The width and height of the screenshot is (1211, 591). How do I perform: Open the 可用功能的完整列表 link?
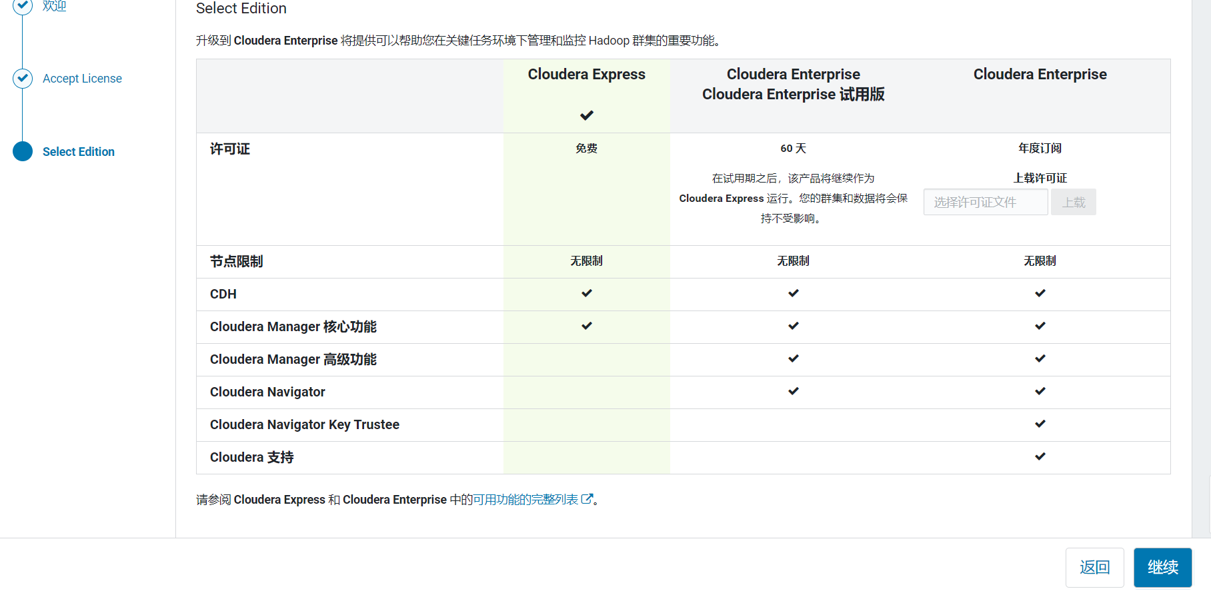tap(525, 499)
